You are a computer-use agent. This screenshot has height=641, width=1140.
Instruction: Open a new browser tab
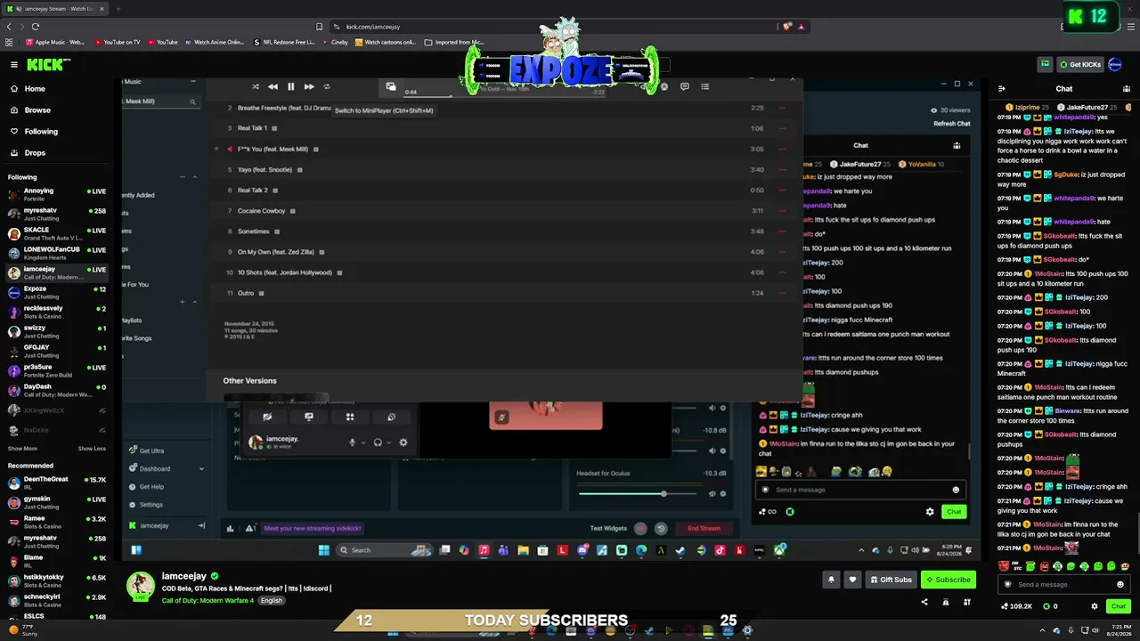point(118,9)
